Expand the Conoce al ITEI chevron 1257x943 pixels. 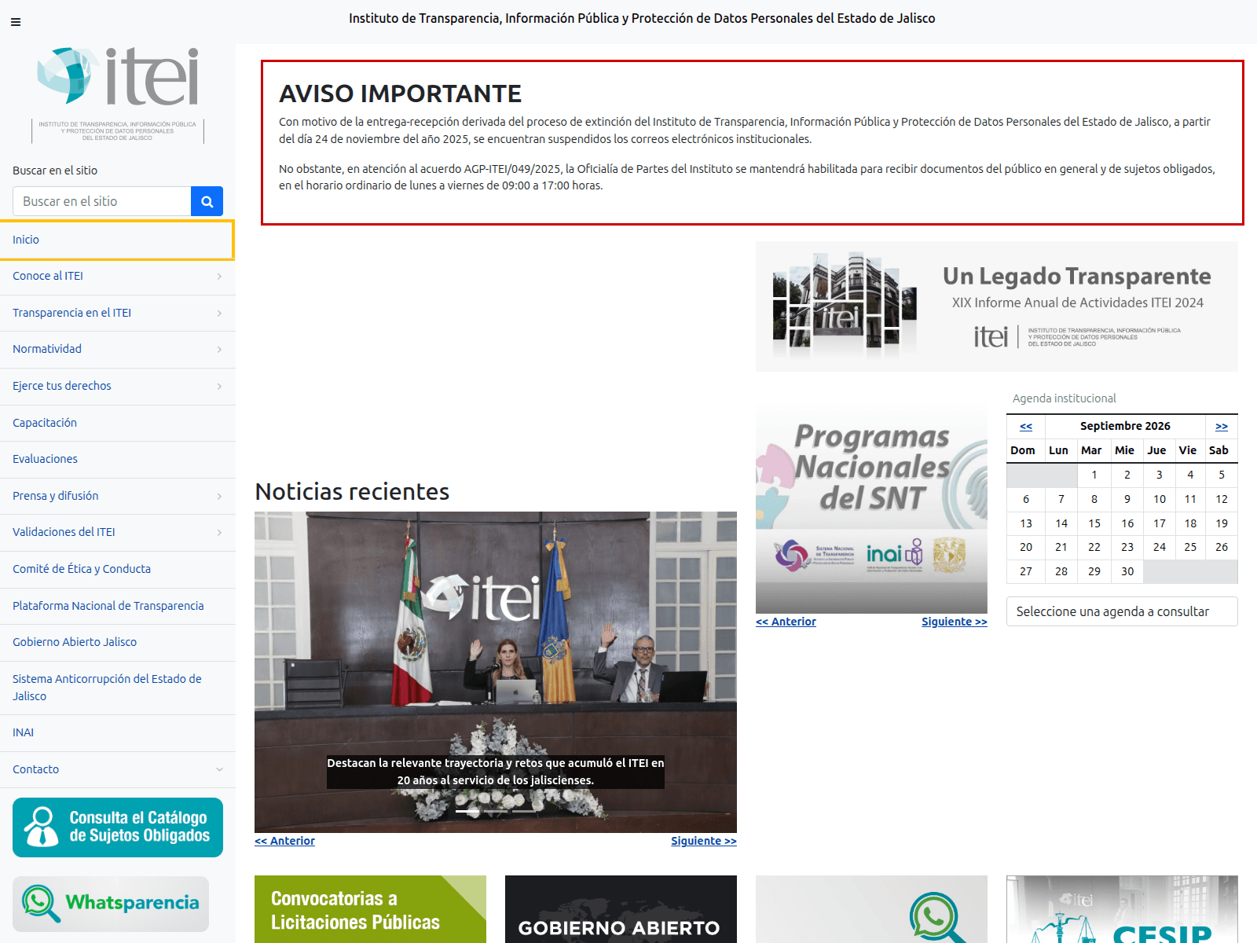pyautogui.click(x=219, y=277)
